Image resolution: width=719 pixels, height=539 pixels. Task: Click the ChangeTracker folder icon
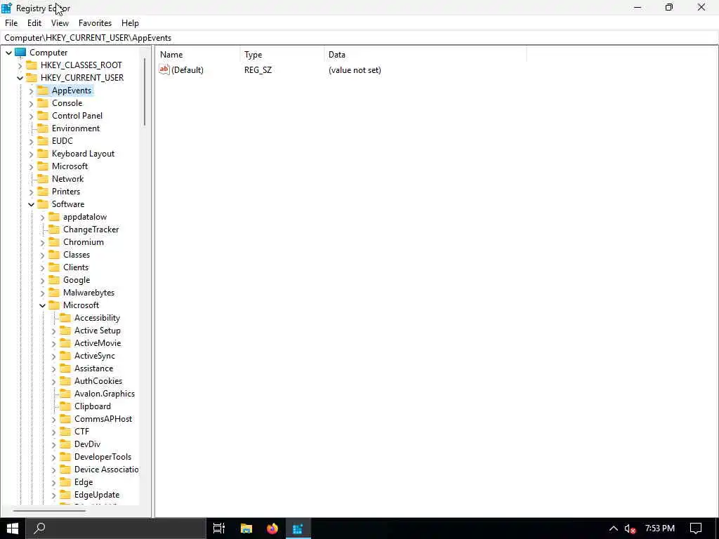54,229
